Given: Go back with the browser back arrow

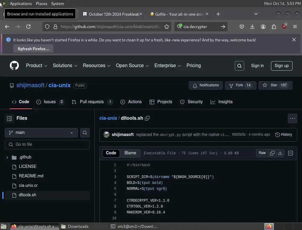Looking at the screenshot, I should point(7,27).
